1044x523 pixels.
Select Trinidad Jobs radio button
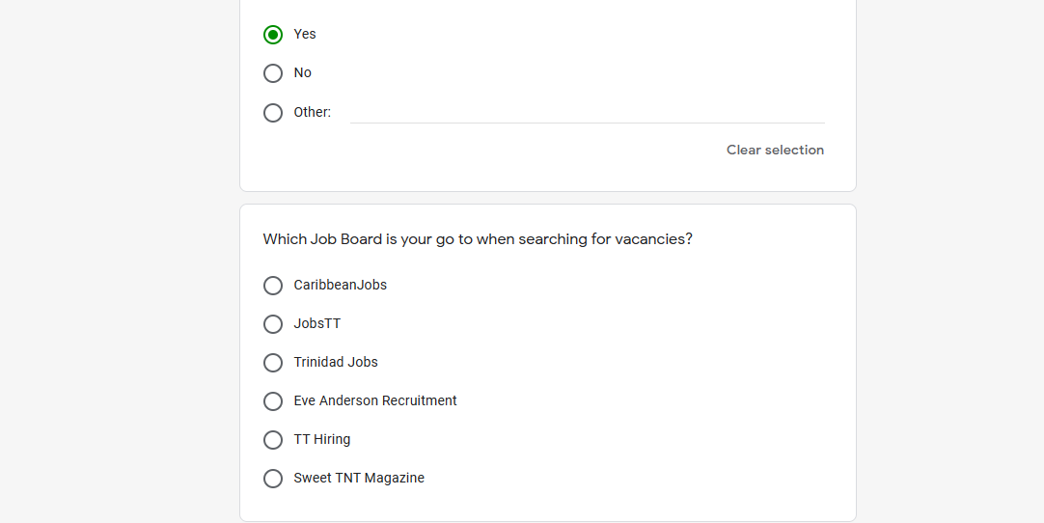click(273, 363)
